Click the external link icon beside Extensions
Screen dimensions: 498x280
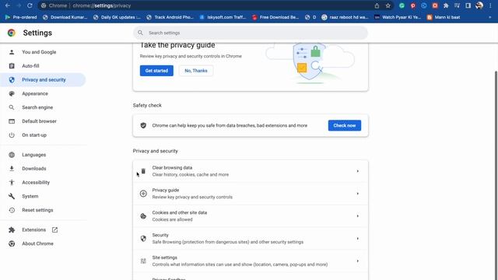pyautogui.click(x=54, y=229)
